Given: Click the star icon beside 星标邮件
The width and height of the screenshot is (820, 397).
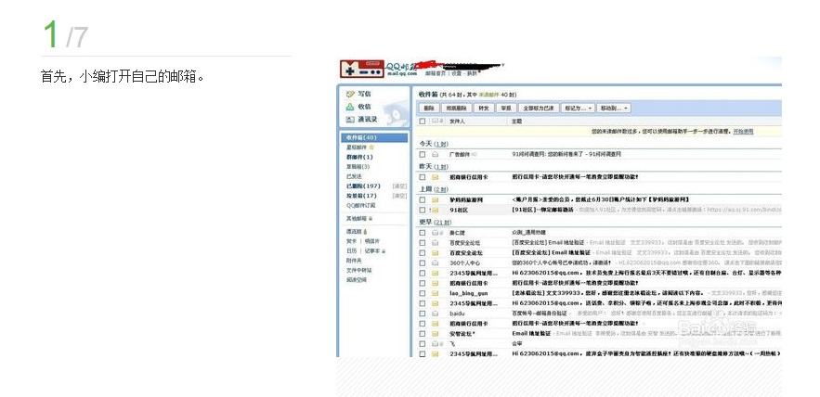Looking at the screenshot, I should pos(371,147).
